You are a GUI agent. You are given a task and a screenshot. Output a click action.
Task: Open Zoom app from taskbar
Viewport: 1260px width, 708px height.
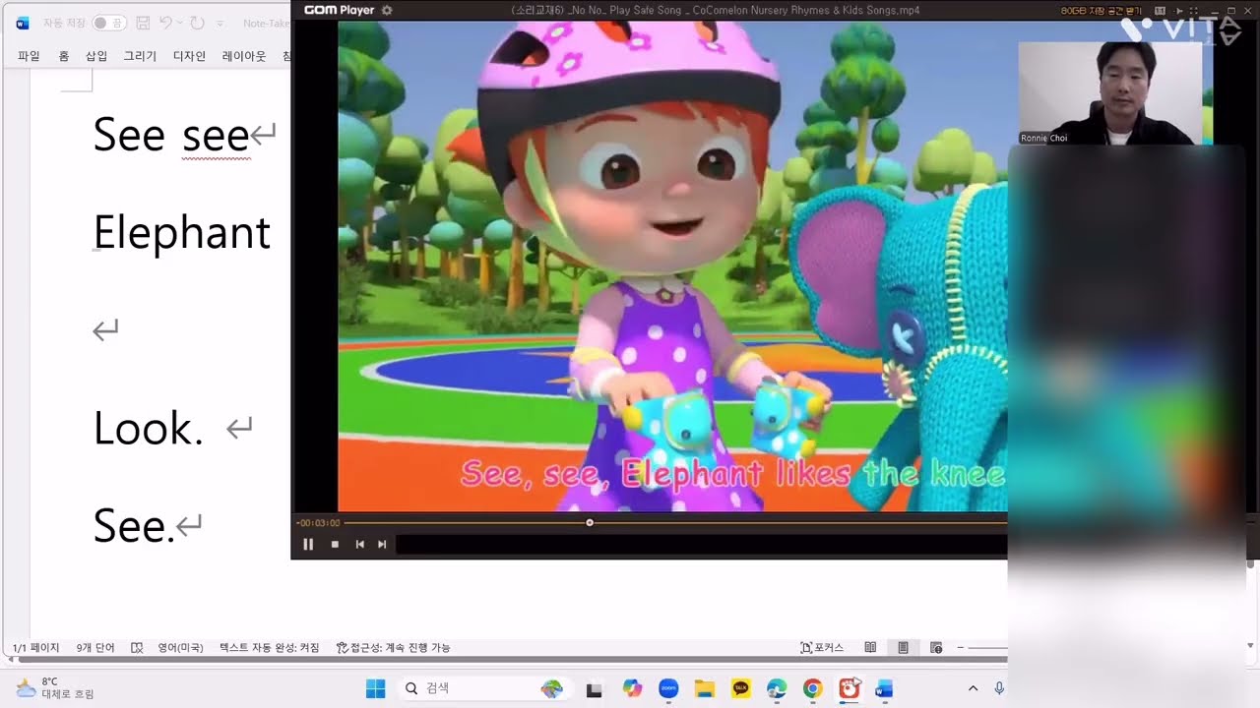coord(668,689)
